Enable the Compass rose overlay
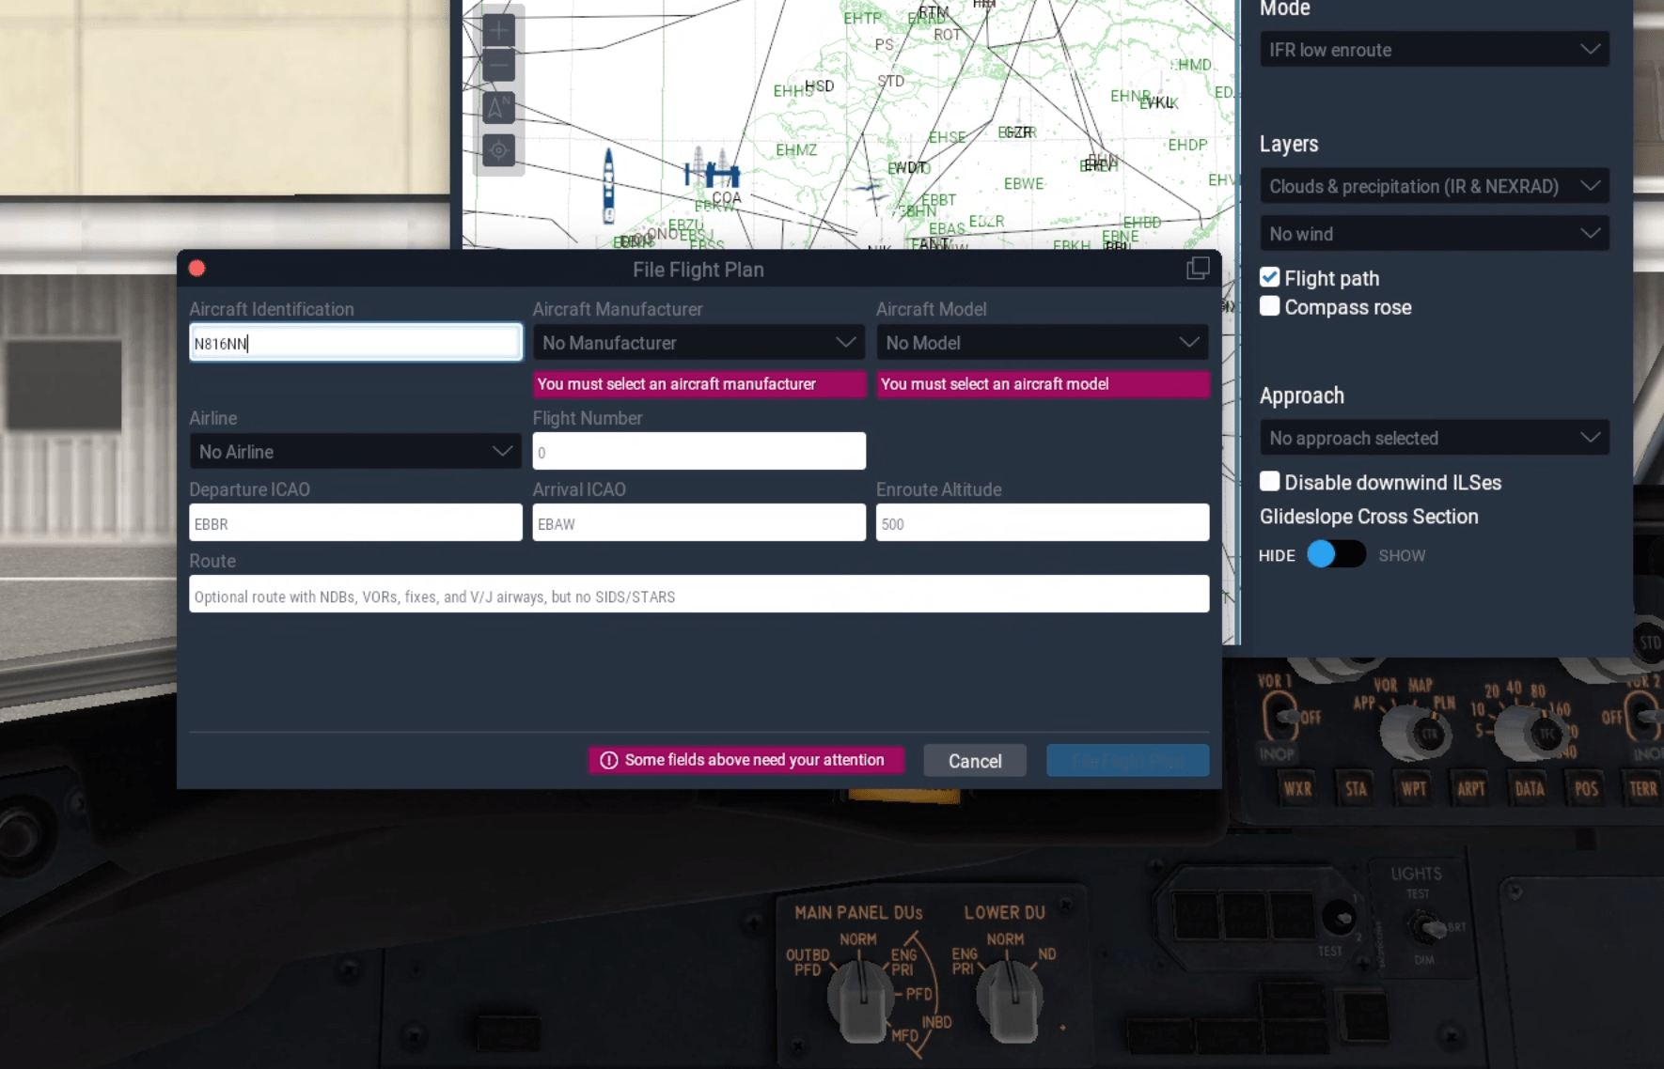Image resolution: width=1664 pixels, height=1069 pixels. (1271, 305)
